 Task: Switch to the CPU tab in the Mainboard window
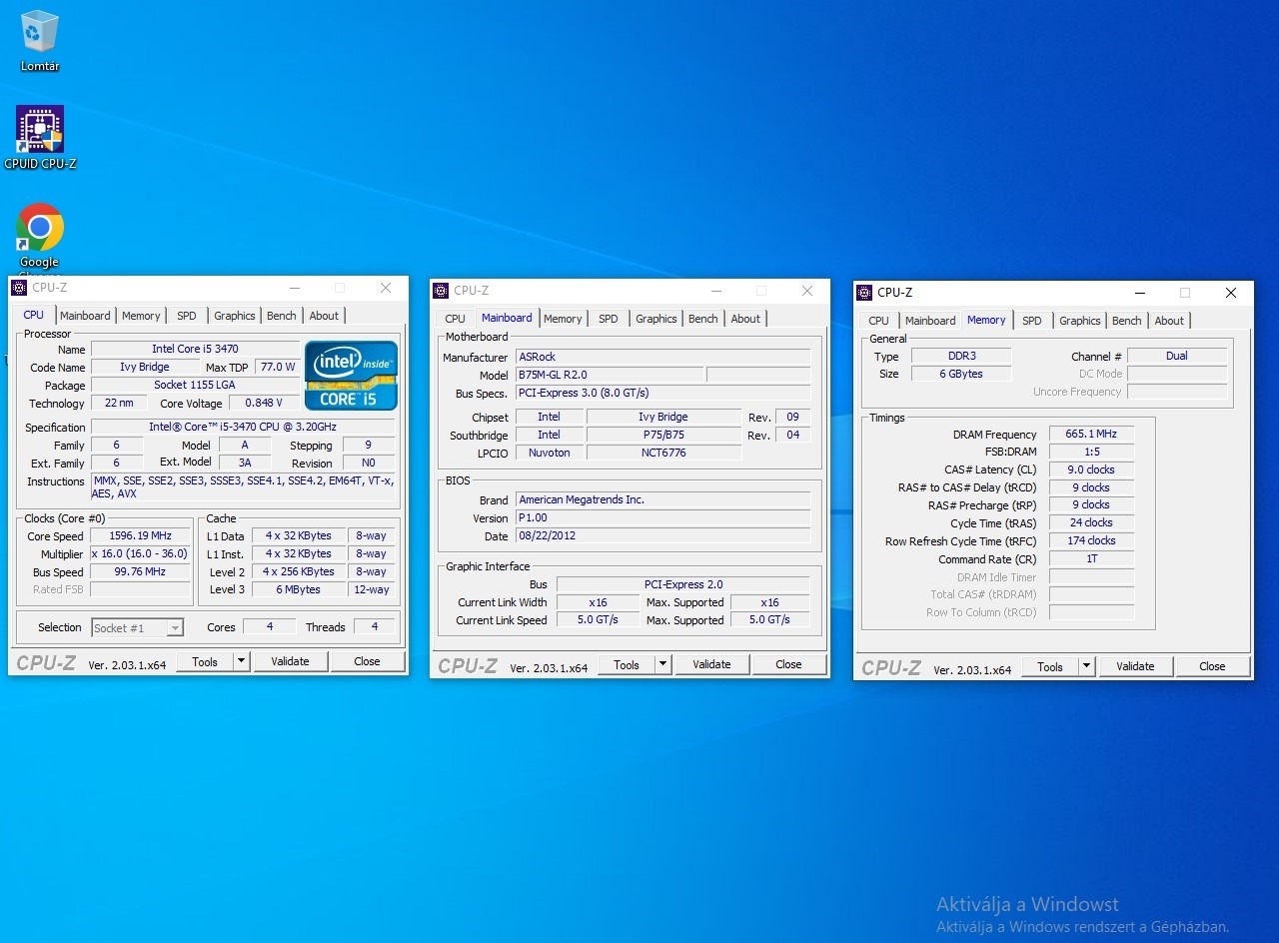pyautogui.click(x=456, y=319)
